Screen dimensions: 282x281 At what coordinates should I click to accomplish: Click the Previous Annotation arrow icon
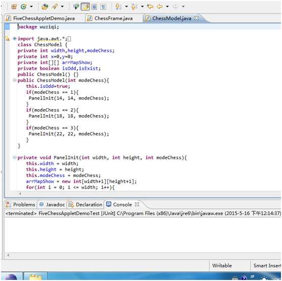pos(134,7)
